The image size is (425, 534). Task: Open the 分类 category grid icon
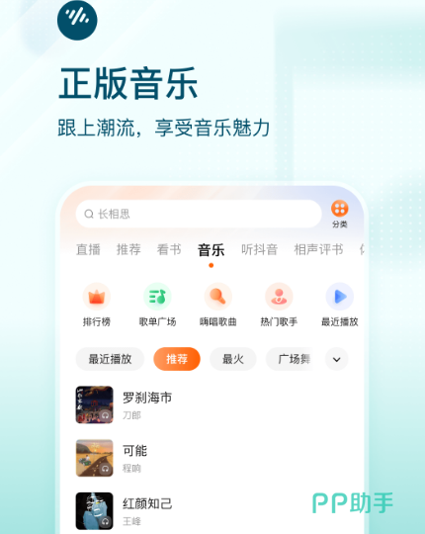[340, 209]
